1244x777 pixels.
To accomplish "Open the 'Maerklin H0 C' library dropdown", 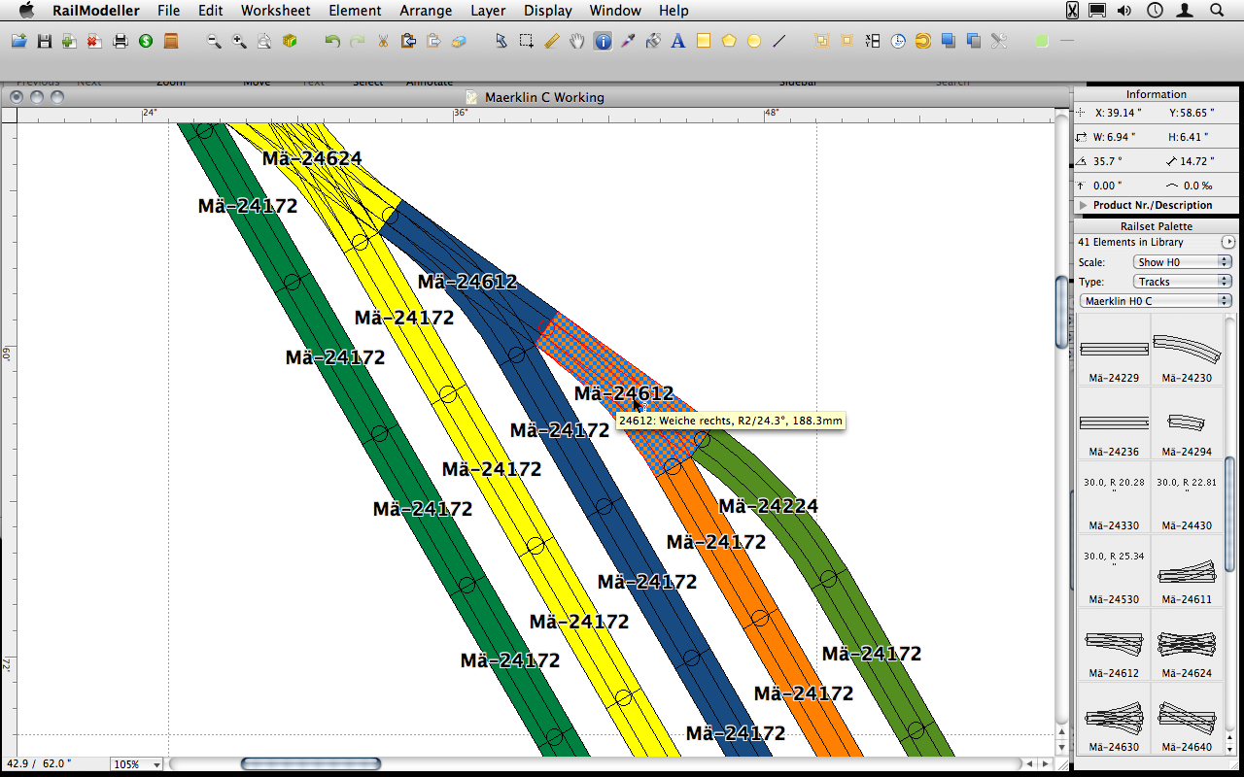I will (1157, 301).
